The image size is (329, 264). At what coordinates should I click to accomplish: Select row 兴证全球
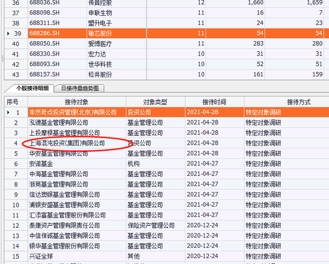[x=41, y=256]
